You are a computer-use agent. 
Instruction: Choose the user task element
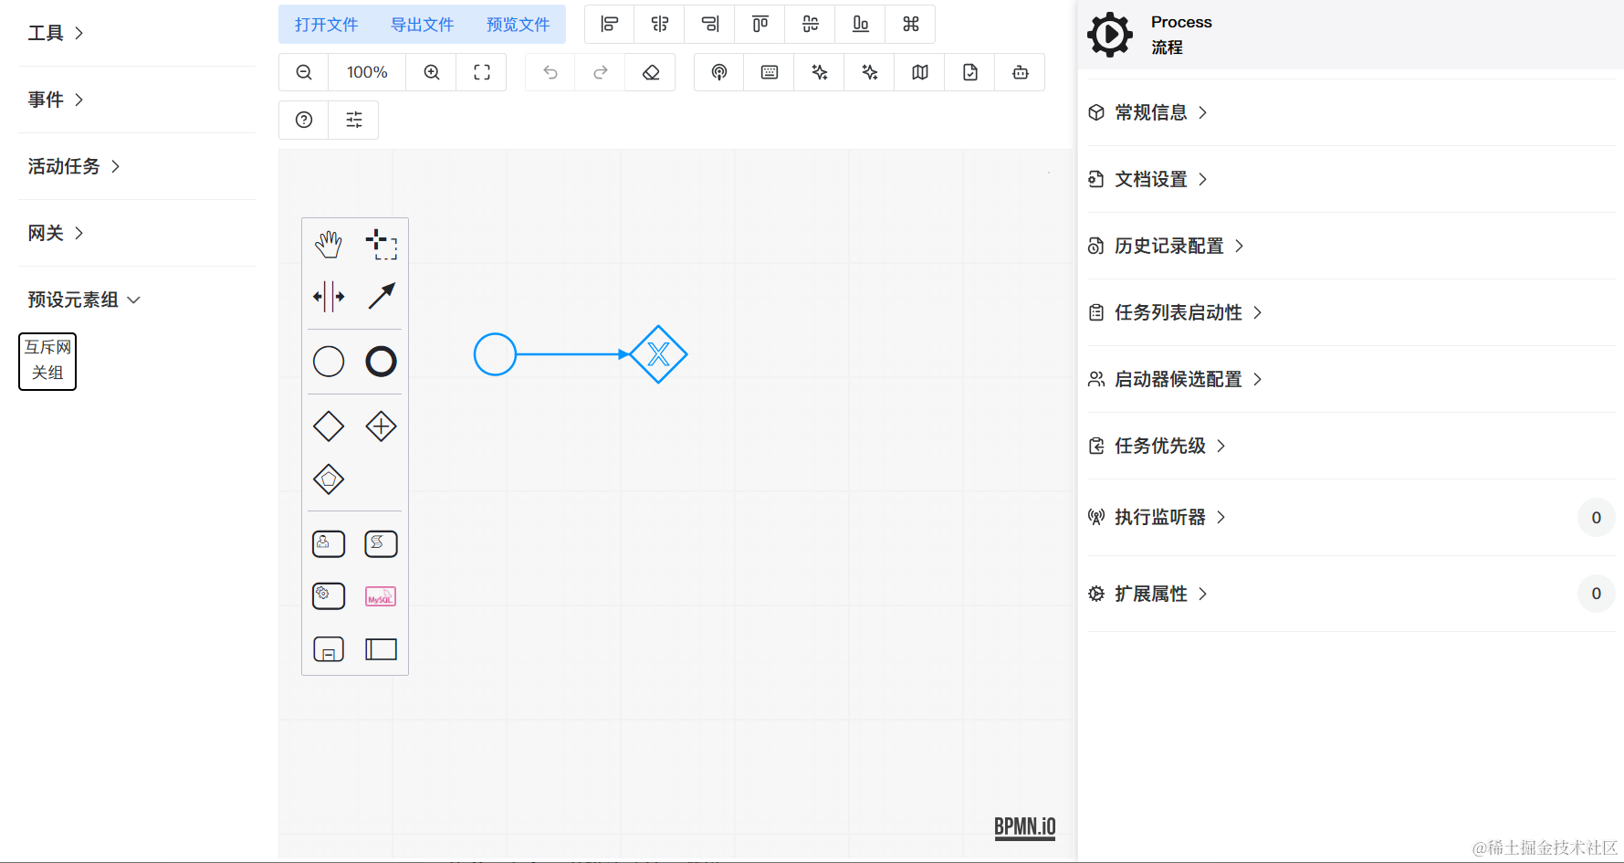pos(328,543)
